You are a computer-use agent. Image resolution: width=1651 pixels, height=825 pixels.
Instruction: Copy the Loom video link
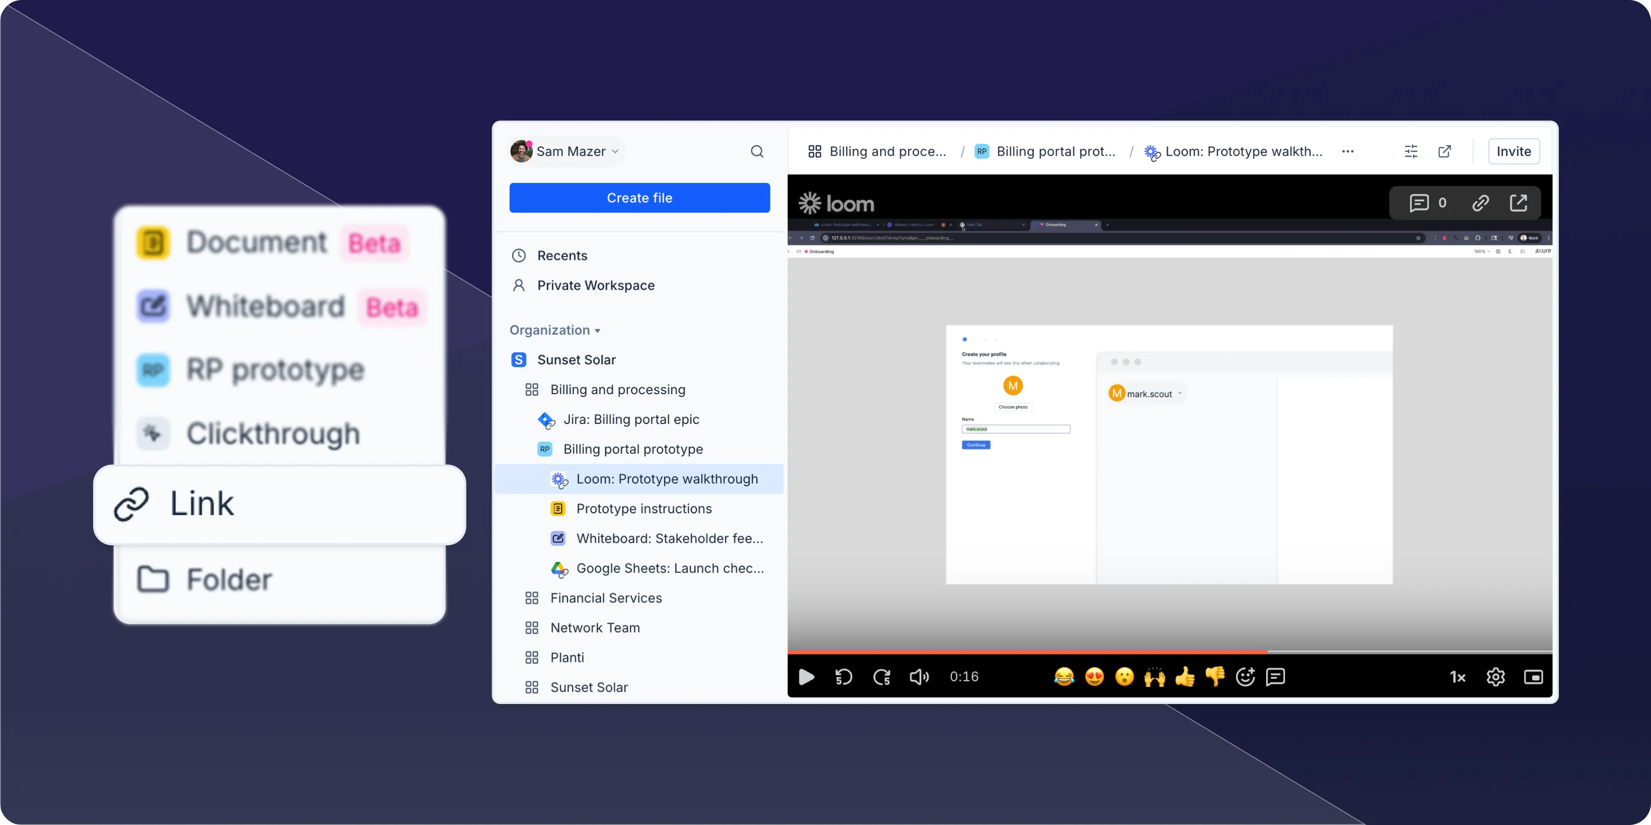pyautogui.click(x=1480, y=203)
